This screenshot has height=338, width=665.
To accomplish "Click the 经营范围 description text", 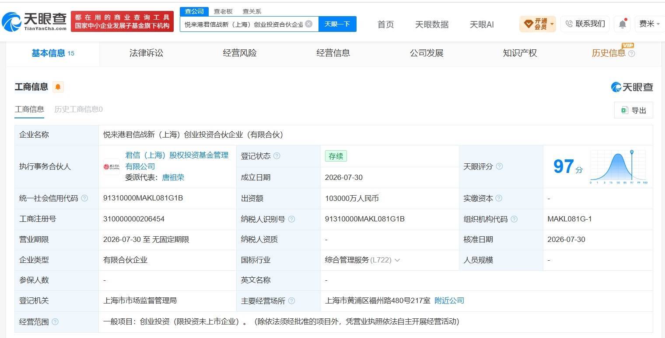I will 281,322.
